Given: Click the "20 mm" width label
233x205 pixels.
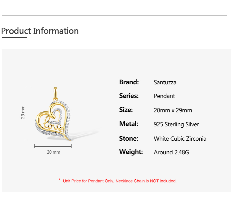Looking at the screenshot, I should [x=53, y=152].
